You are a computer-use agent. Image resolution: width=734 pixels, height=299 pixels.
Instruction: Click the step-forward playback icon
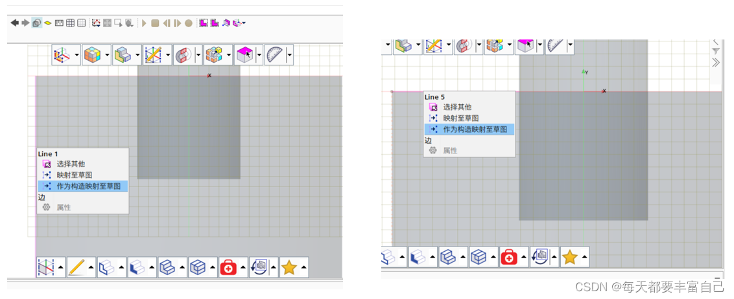[178, 23]
